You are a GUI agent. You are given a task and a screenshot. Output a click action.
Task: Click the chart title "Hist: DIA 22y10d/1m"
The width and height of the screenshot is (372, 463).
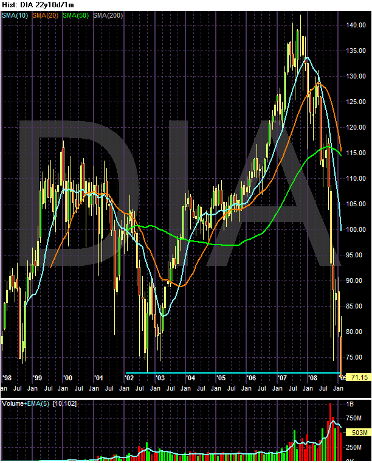coord(38,5)
